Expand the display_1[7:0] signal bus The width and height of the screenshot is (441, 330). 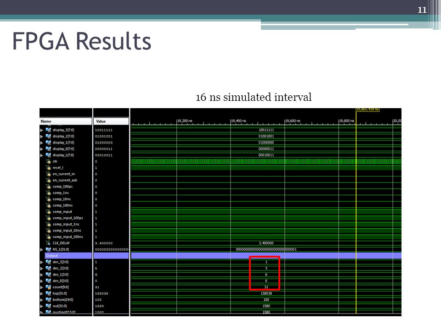pyautogui.click(x=42, y=143)
